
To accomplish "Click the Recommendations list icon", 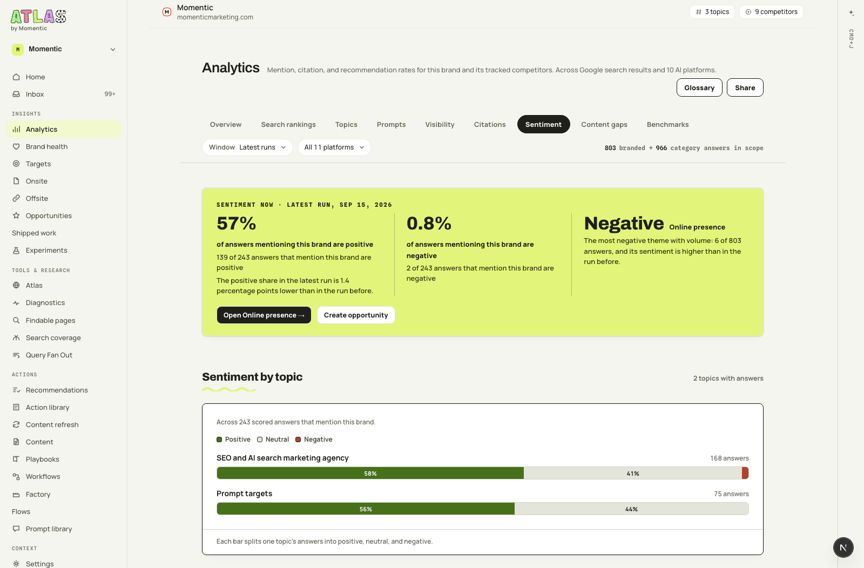I will pyautogui.click(x=16, y=390).
